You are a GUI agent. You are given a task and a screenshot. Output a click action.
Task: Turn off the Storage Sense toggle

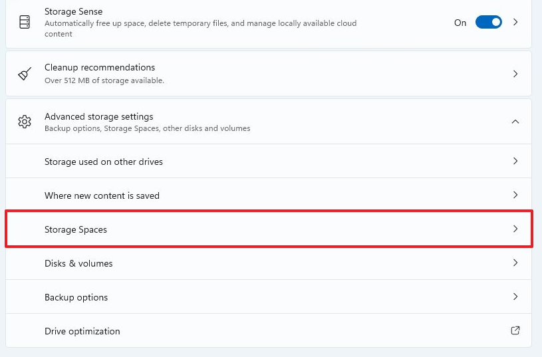[x=489, y=22]
